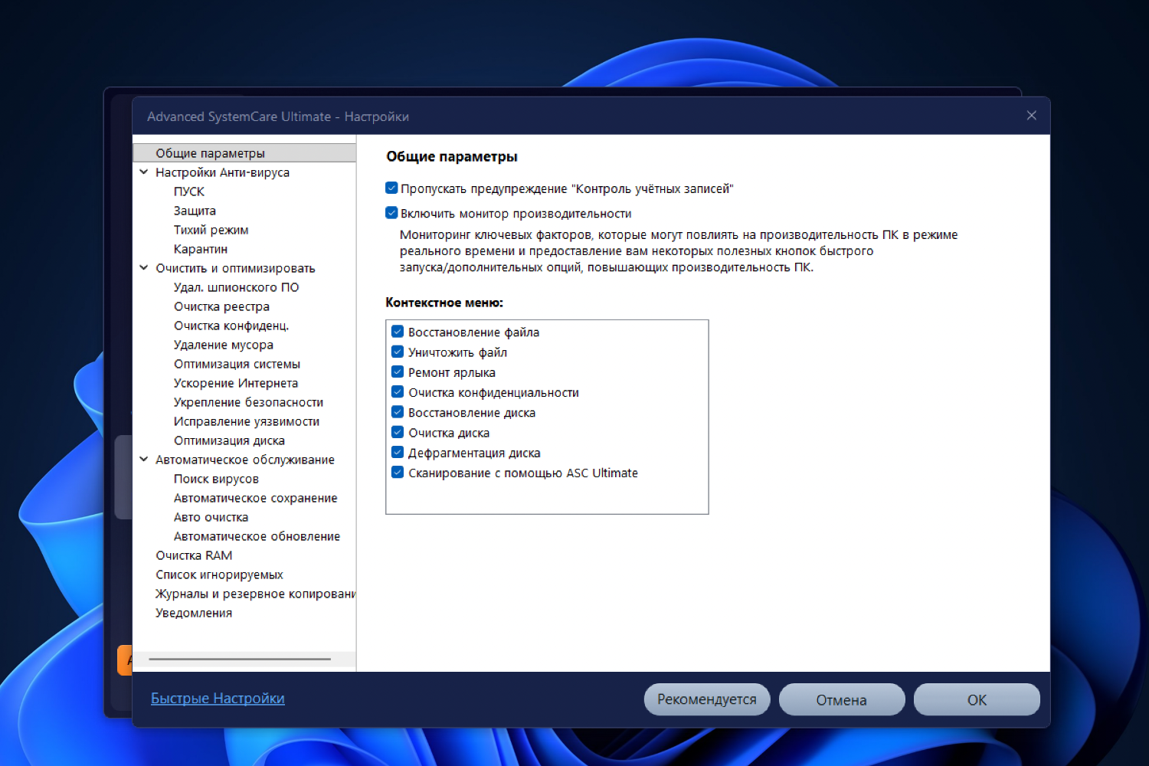This screenshot has height=766, width=1149.
Task: Collapse the "Настройки Анти-вируса" tree section
Action: pos(144,172)
